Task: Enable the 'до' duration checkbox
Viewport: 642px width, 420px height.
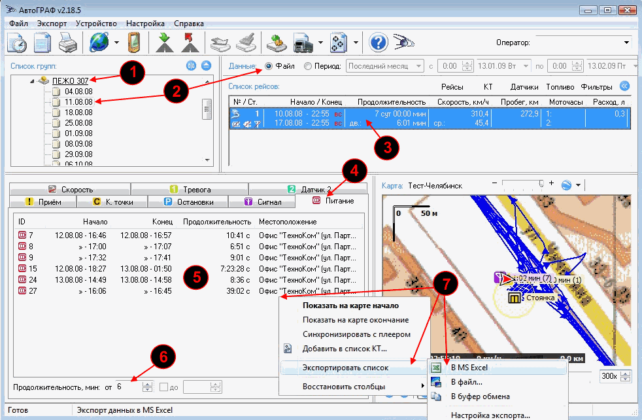Action: (165, 387)
